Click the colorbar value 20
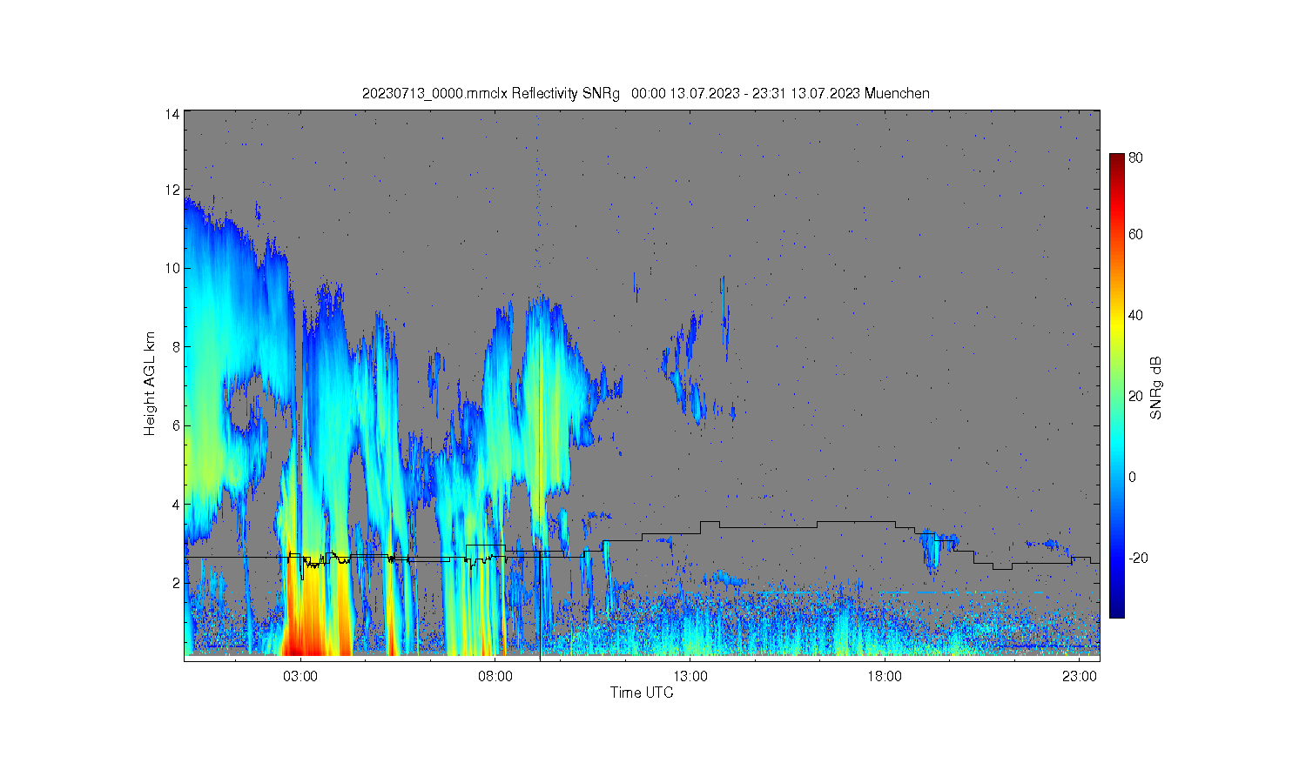The height and width of the screenshot is (783, 1306). (x=1135, y=397)
